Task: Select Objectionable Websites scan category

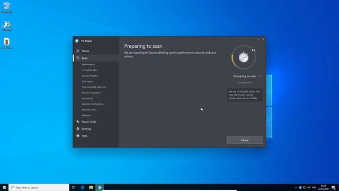Action: click(x=94, y=87)
